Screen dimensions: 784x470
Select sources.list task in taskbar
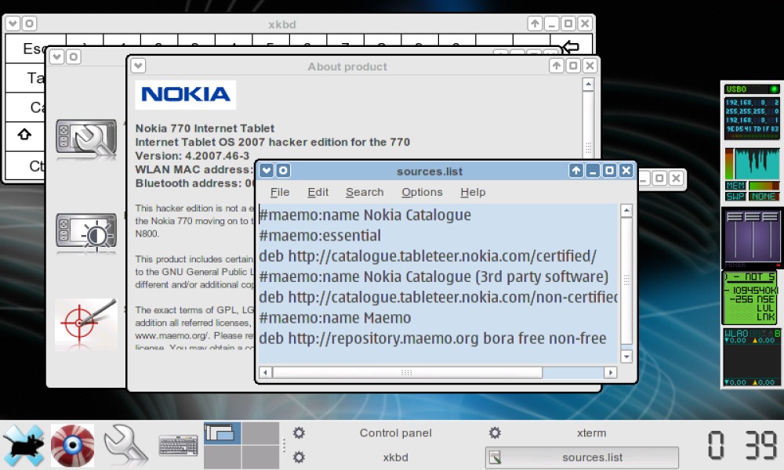click(582, 457)
